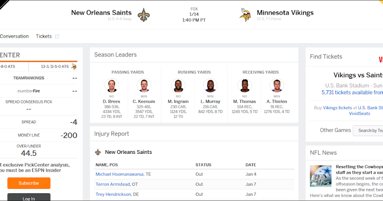
Task: Open Terron Armstead player link
Action: (113, 184)
